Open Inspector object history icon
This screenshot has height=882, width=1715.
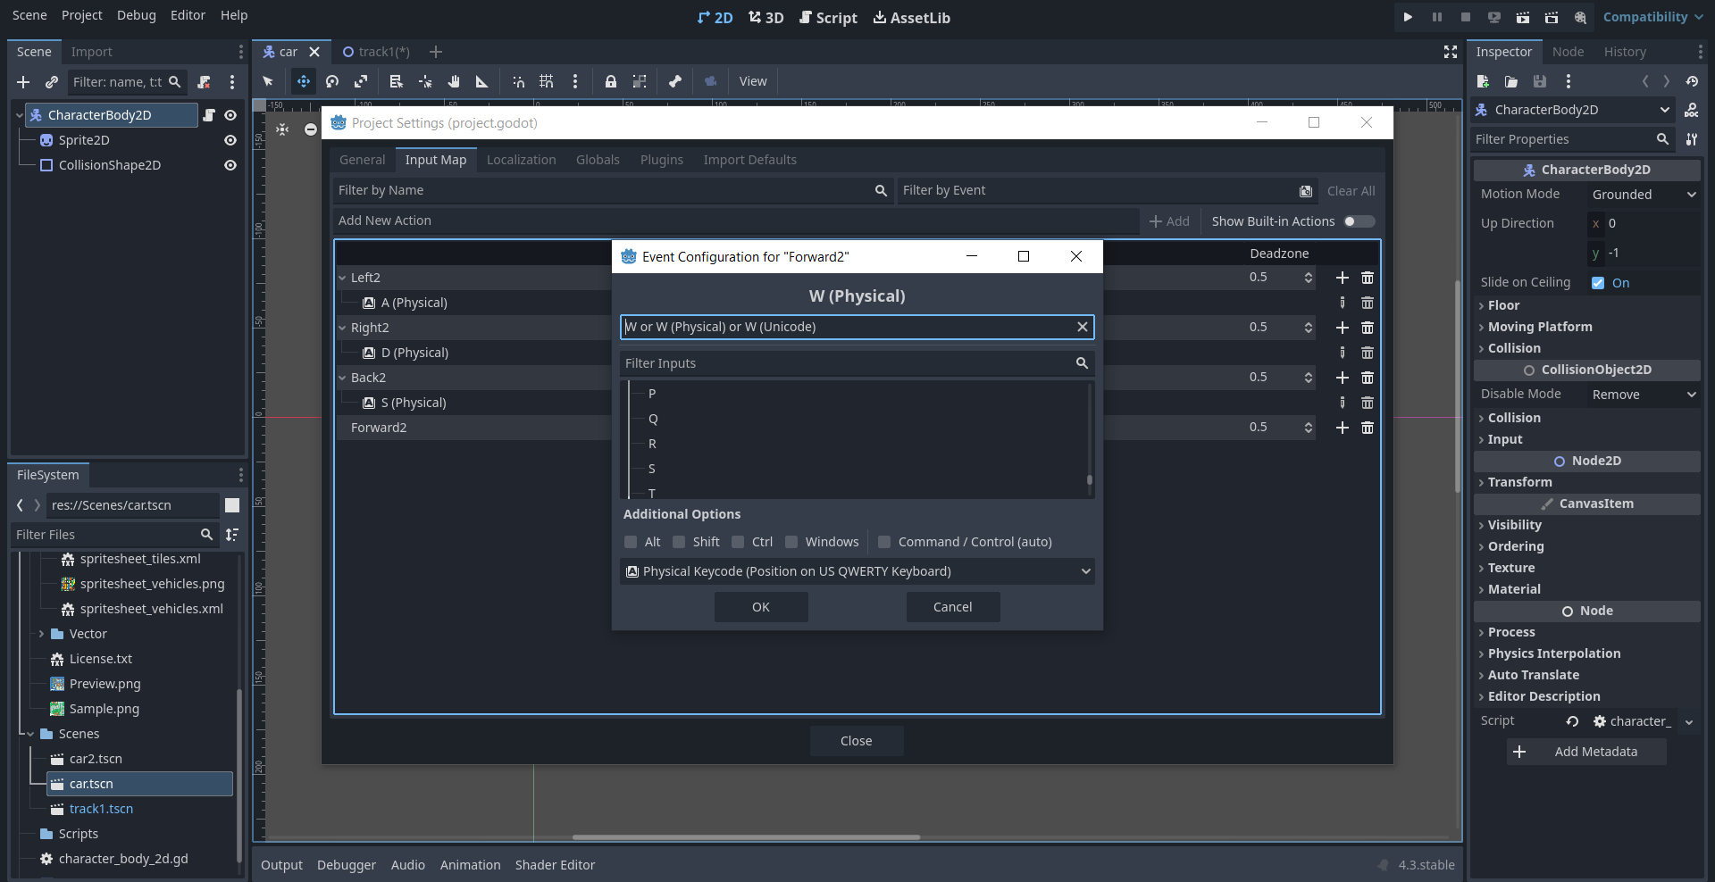pyautogui.click(x=1692, y=81)
